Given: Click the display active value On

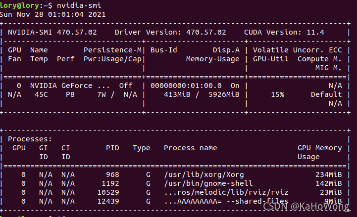Looking at the screenshot, I should click(x=235, y=86).
